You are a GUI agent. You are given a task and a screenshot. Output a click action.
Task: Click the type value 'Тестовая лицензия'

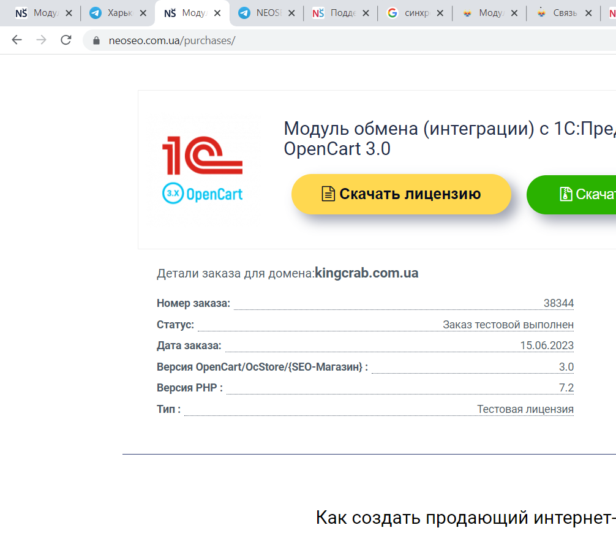click(x=525, y=409)
